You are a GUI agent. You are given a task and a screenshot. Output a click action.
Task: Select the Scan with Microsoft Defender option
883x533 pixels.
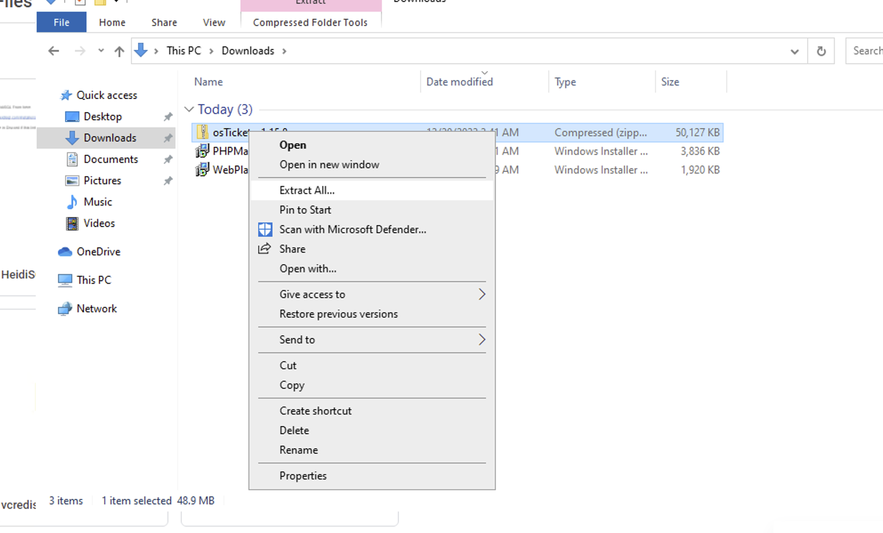(352, 230)
